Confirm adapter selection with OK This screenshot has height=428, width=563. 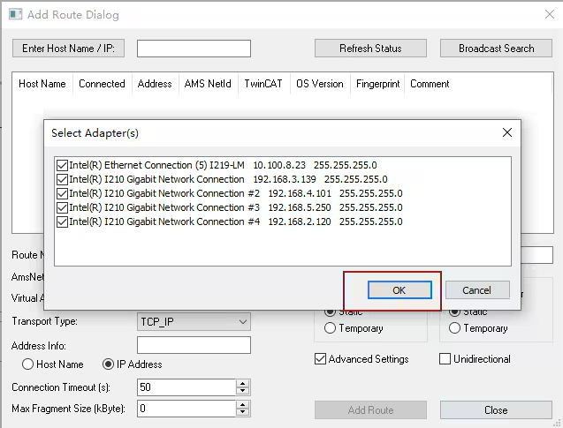pos(399,290)
